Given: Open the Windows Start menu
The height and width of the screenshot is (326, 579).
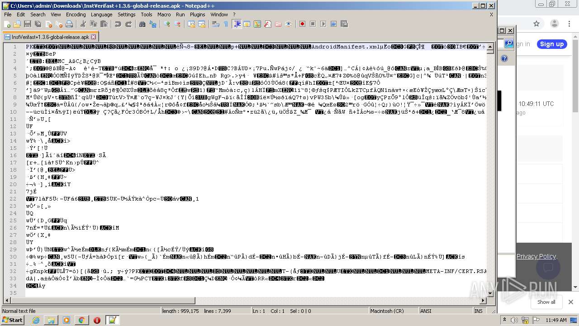Looking at the screenshot, I should tap(12, 320).
